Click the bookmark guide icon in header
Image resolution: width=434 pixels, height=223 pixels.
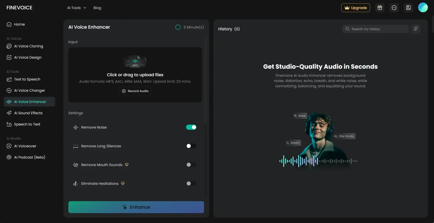click(408, 8)
